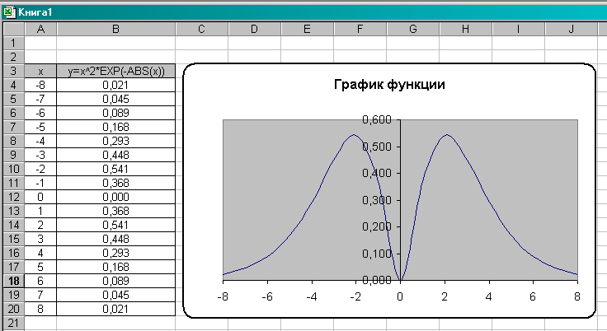
Task: Select column C header
Action: [x=202, y=29]
